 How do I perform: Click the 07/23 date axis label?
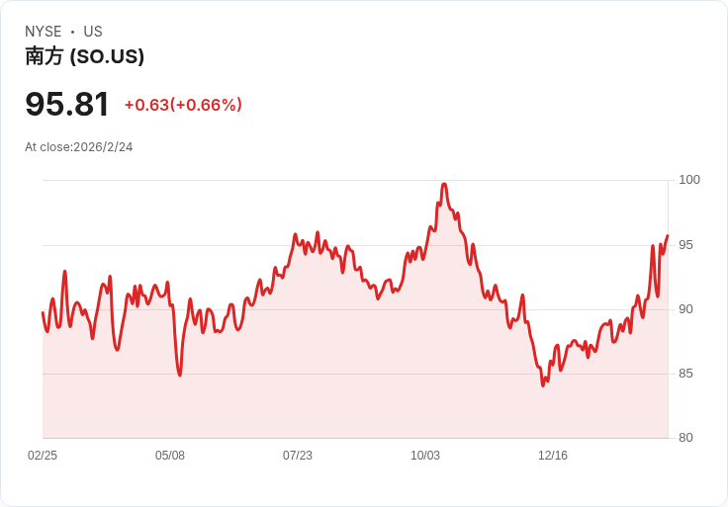298,456
